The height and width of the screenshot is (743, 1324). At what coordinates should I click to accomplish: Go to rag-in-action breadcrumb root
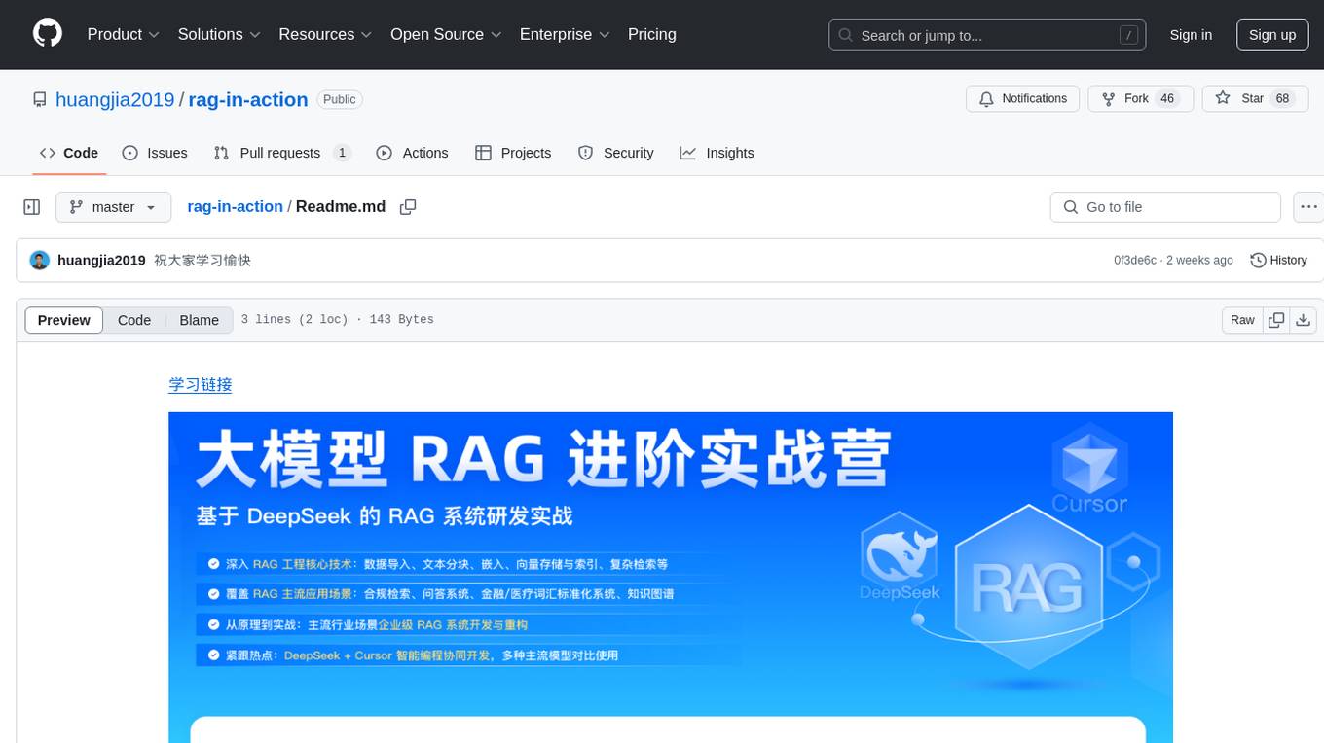point(235,206)
